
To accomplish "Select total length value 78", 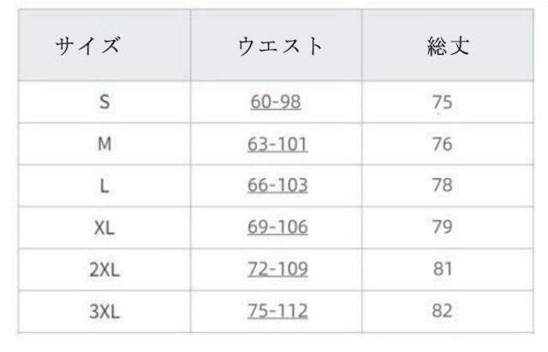I will (442, 186).
